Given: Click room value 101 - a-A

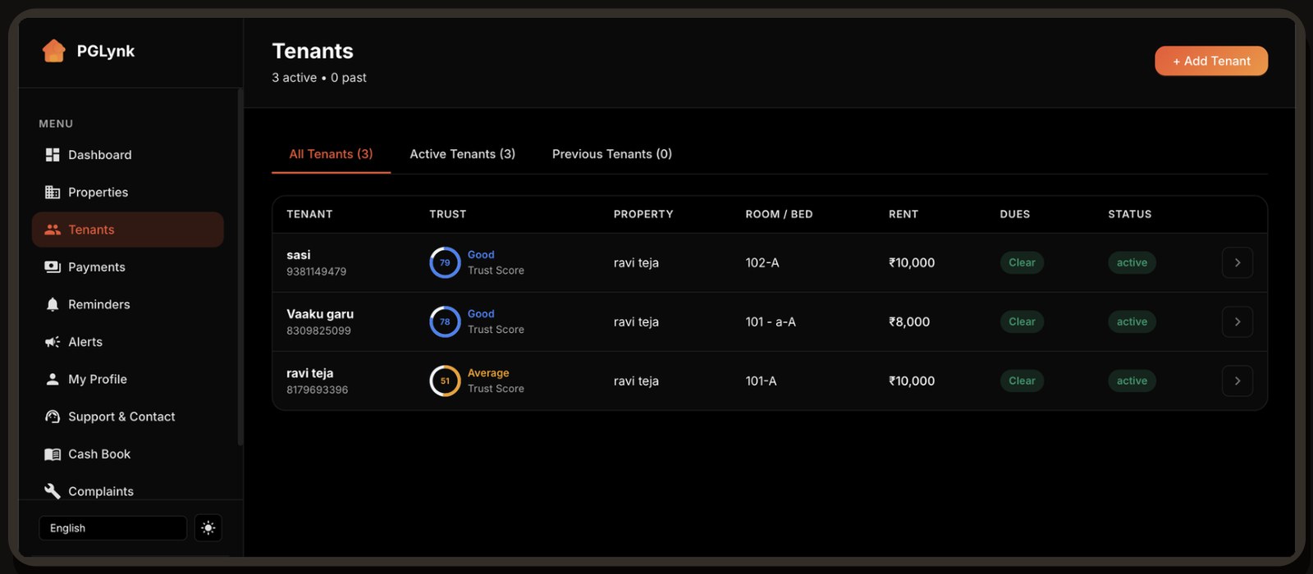Looking at the screenshot, I should point(771,321).
